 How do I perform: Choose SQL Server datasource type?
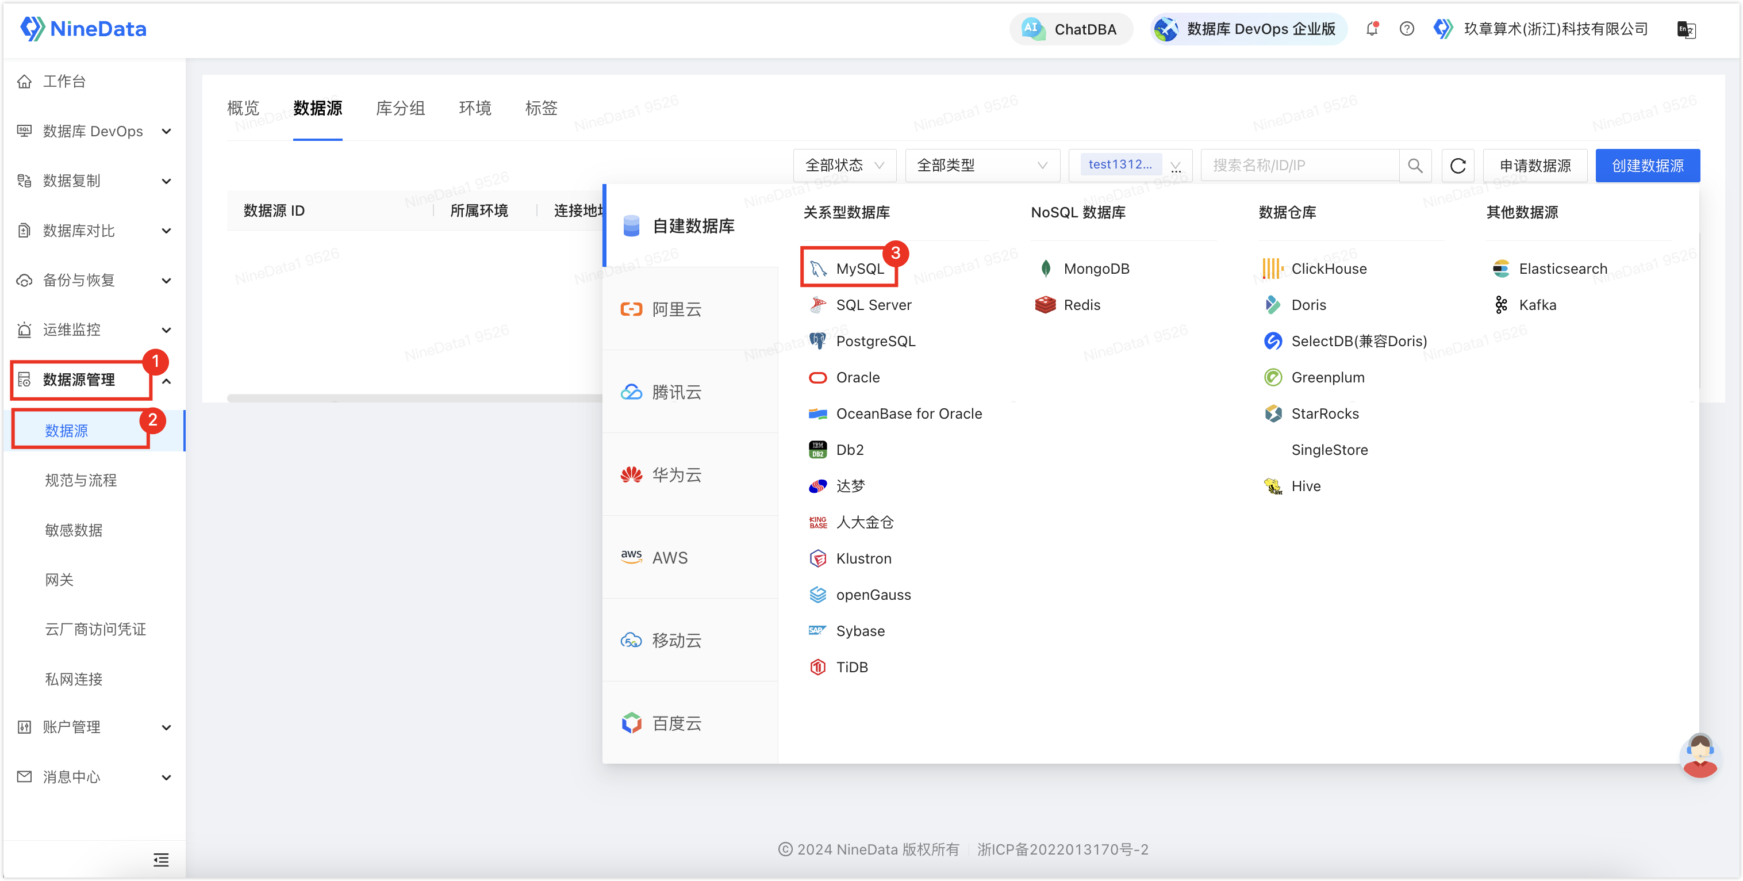click(x=861, y=304)
